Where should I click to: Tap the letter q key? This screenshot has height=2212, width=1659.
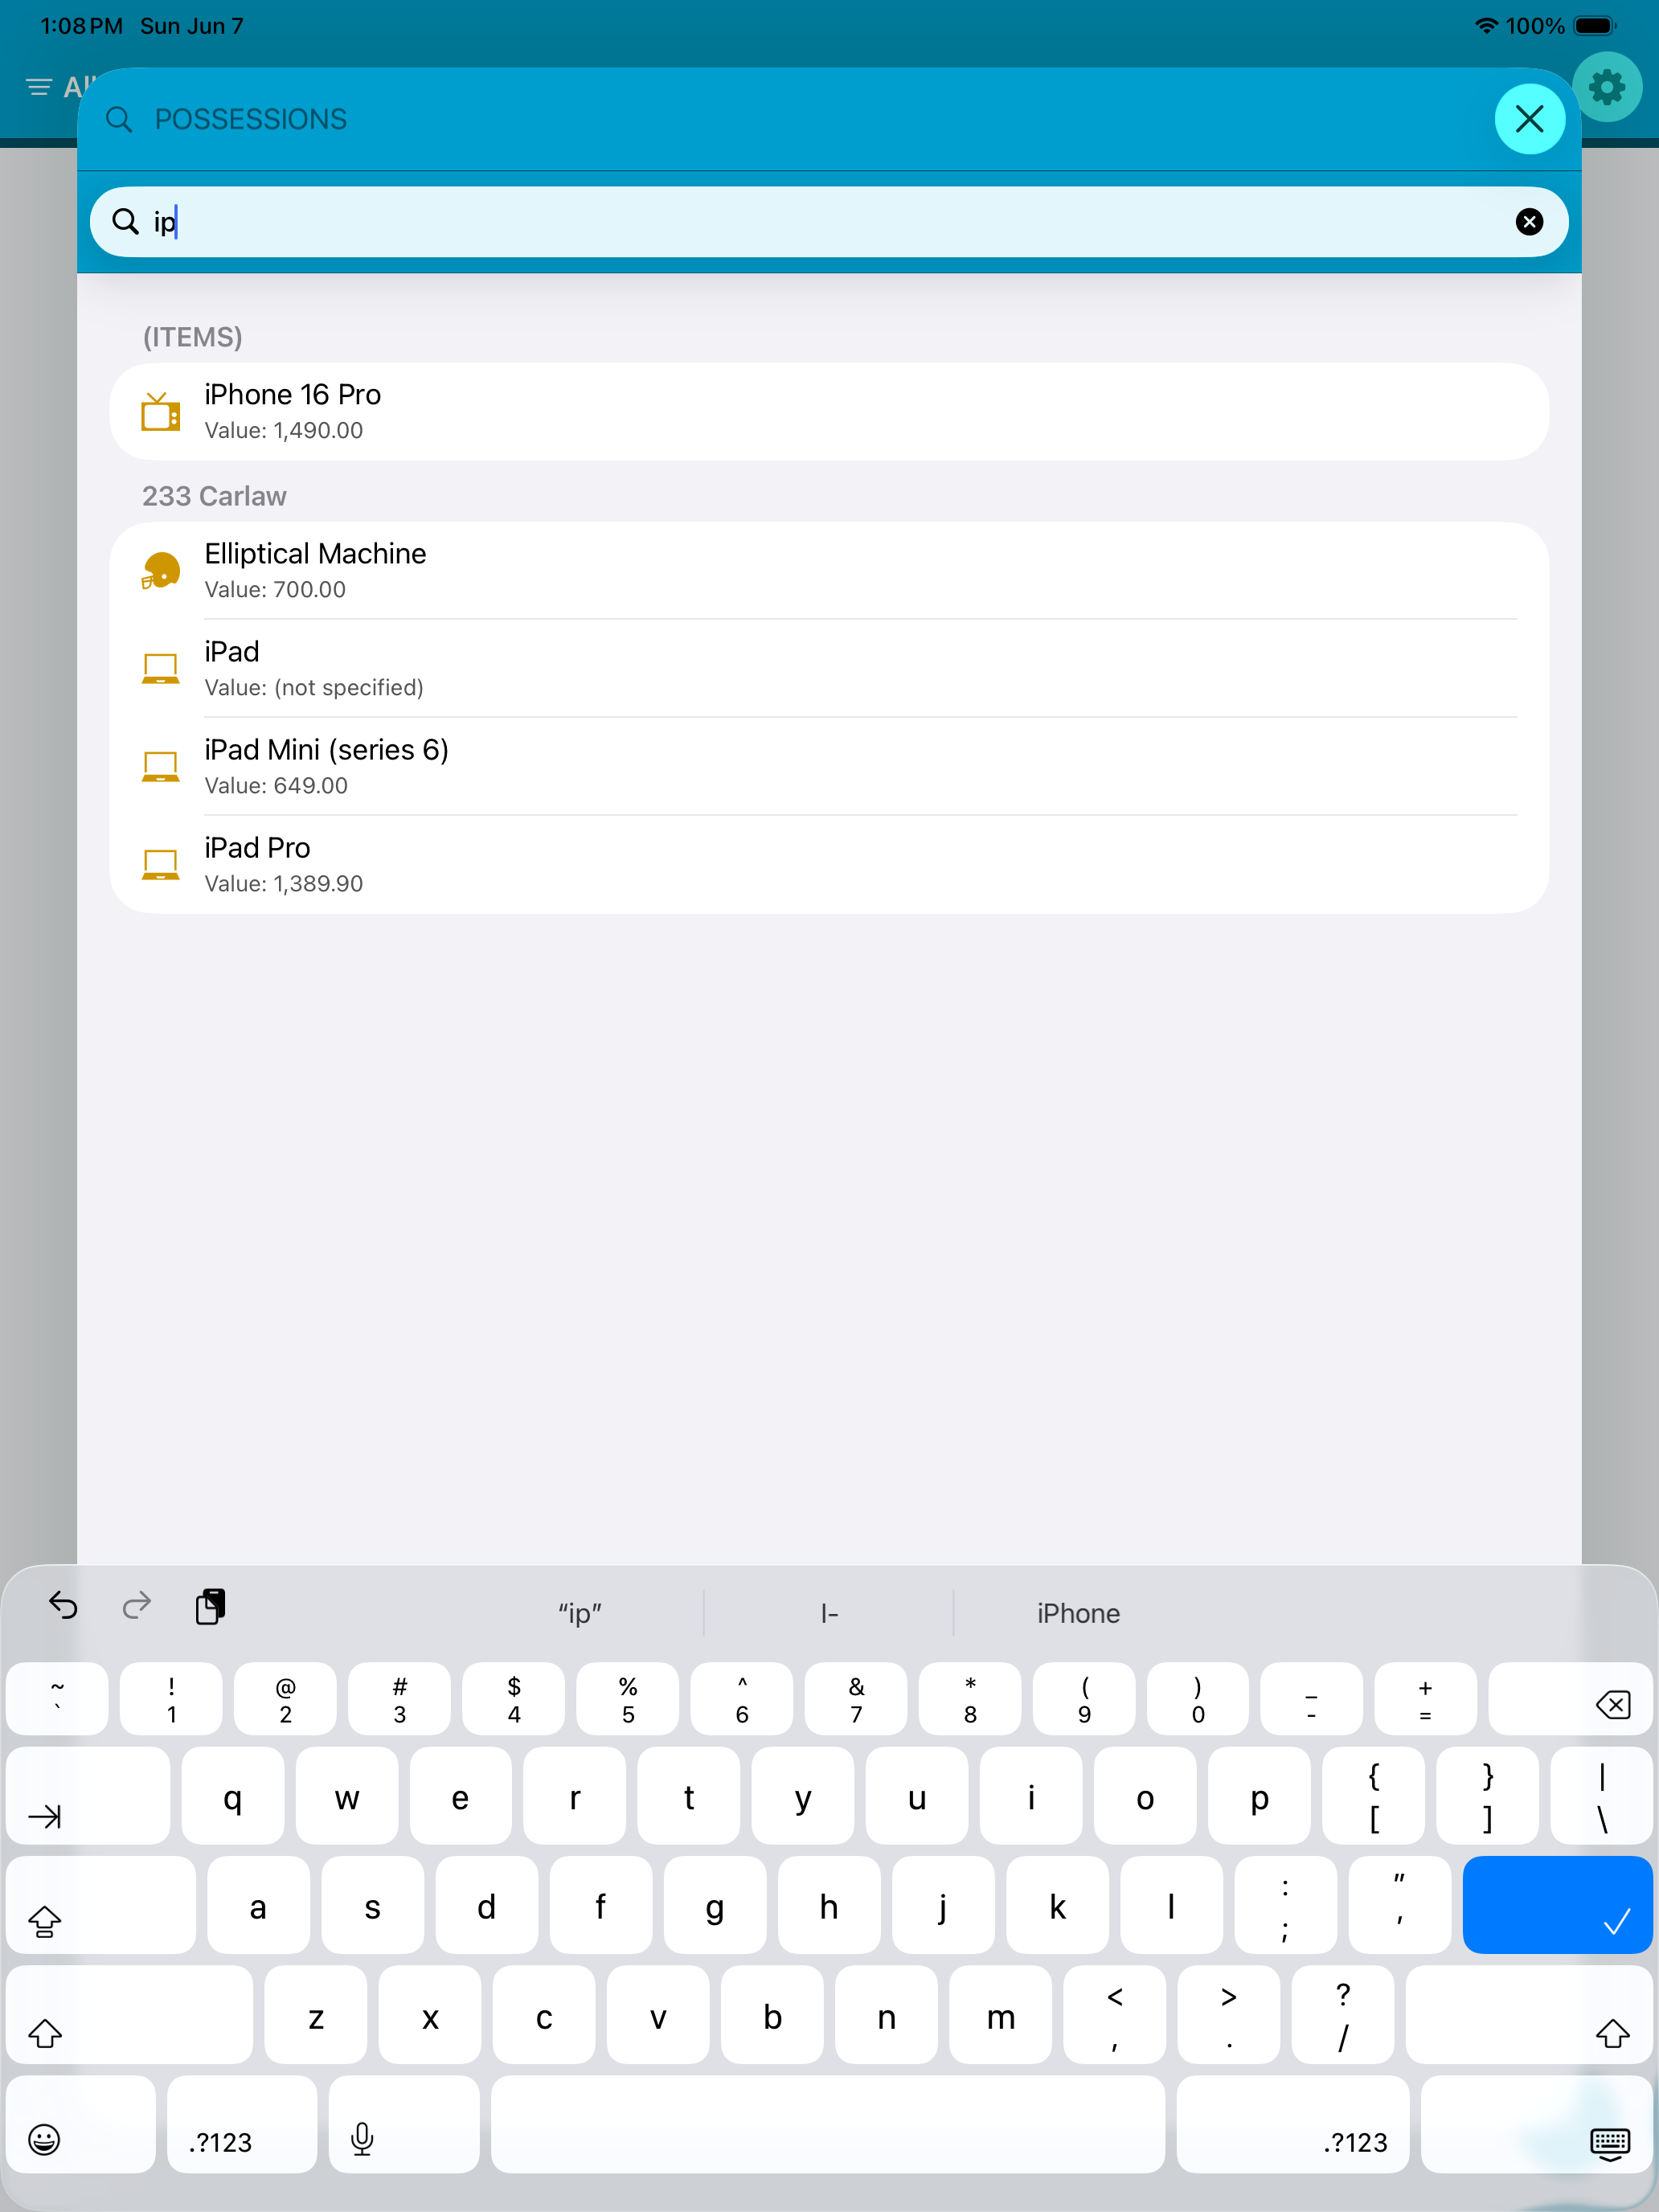point(232,1796)
